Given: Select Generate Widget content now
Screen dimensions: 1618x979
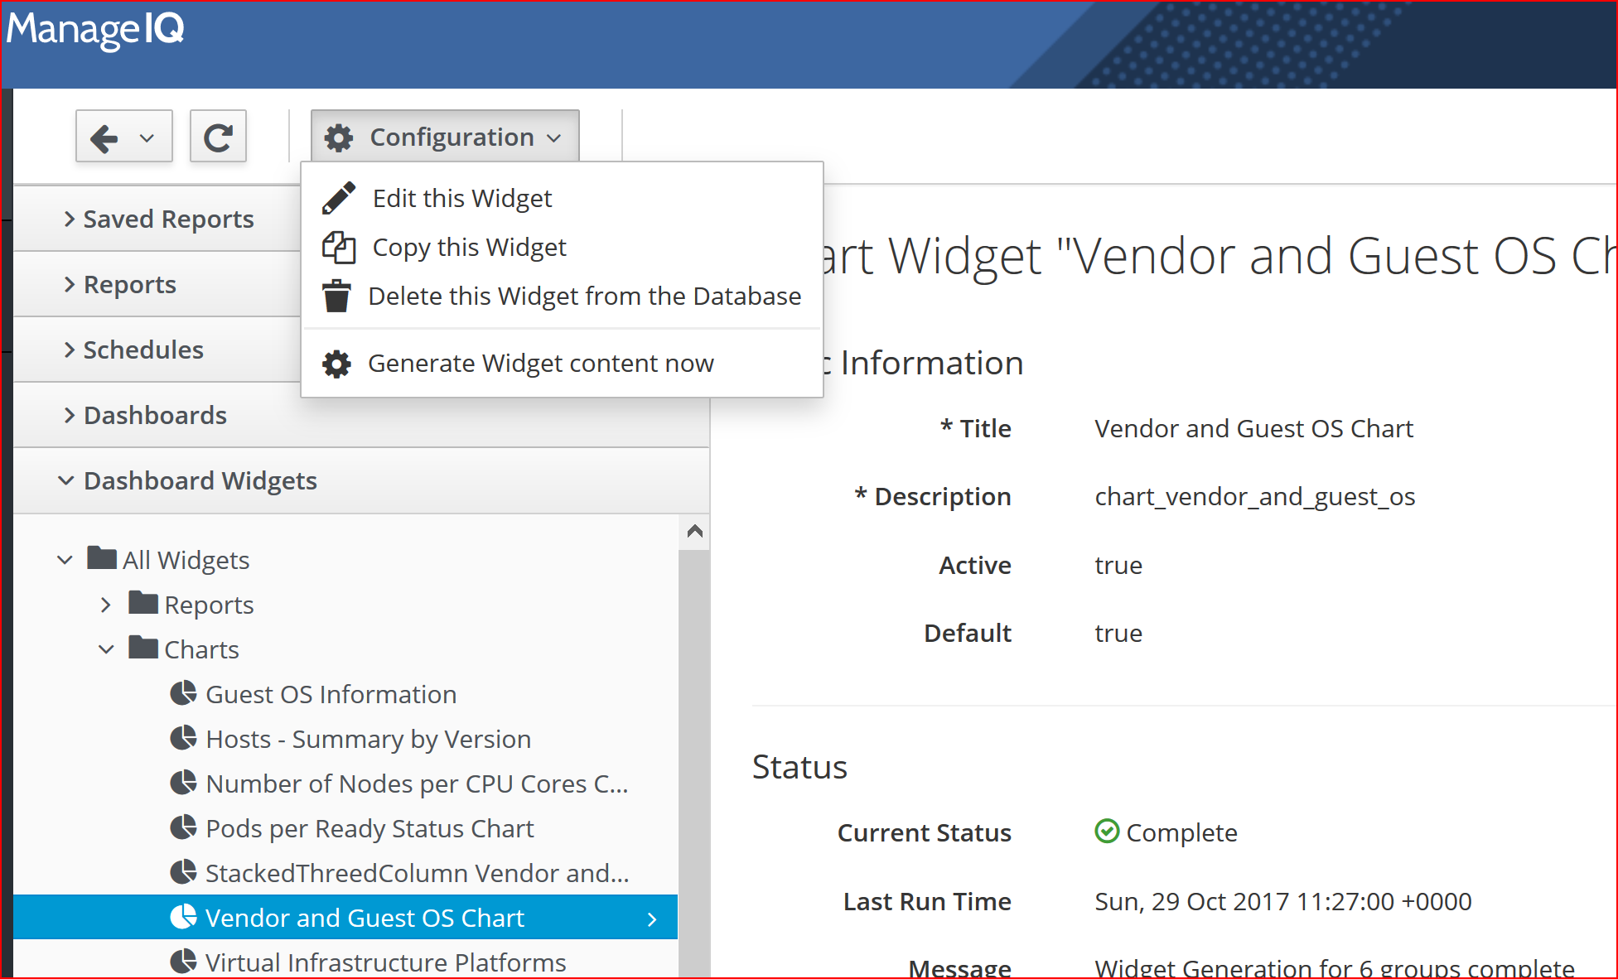Looking at the screenshot, I should 541,363.
